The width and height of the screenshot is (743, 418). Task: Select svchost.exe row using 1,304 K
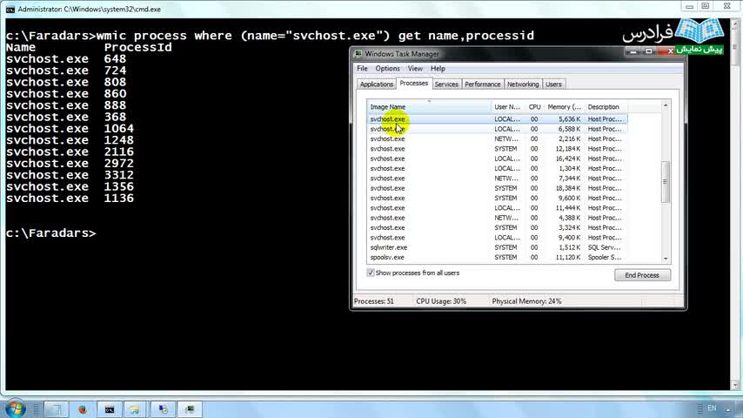(x=497, y=168)
